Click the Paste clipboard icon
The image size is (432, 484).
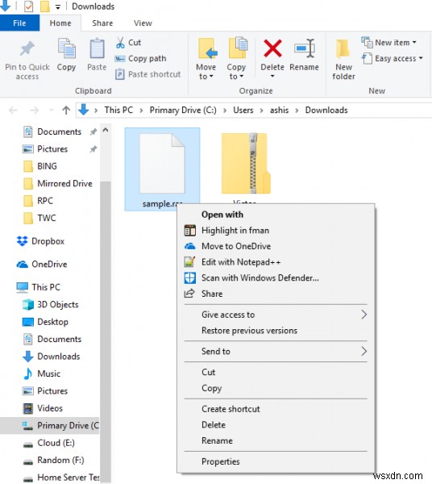(x=97, y=48)
